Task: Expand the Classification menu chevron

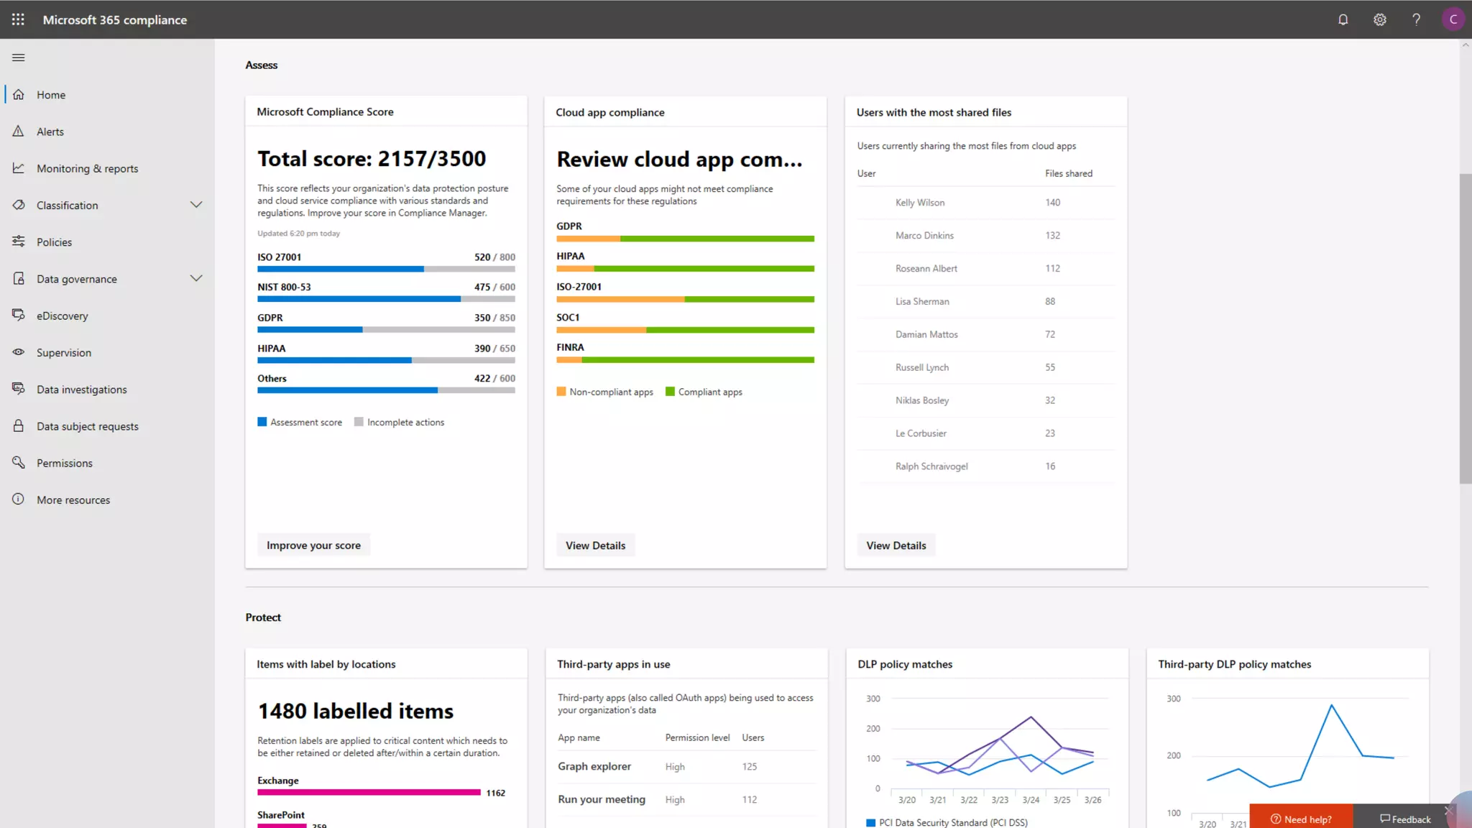Action: tap(196, 205)
